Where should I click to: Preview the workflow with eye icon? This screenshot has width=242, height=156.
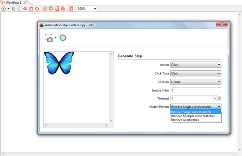25,9
